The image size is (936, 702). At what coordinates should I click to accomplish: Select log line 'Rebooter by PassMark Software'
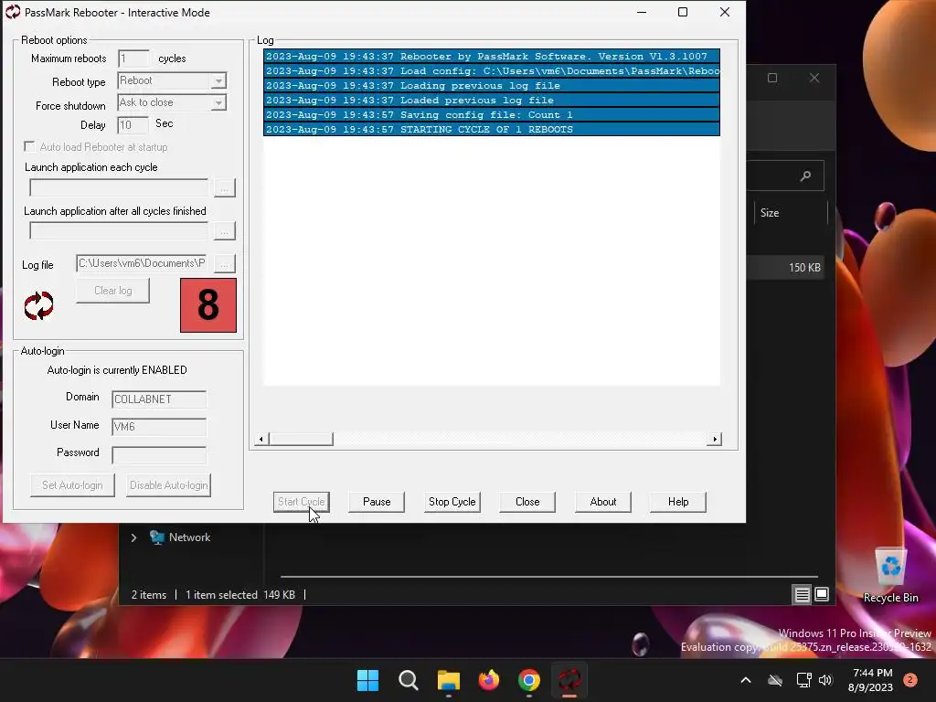[x=492, y=56]
